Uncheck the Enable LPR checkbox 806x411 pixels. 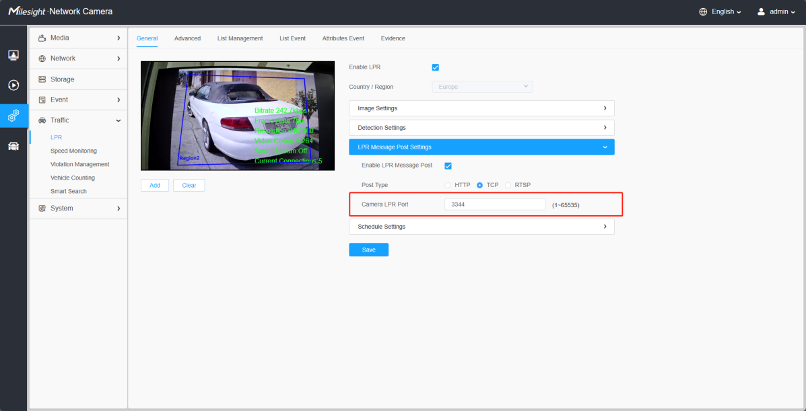tap(436, 67)
